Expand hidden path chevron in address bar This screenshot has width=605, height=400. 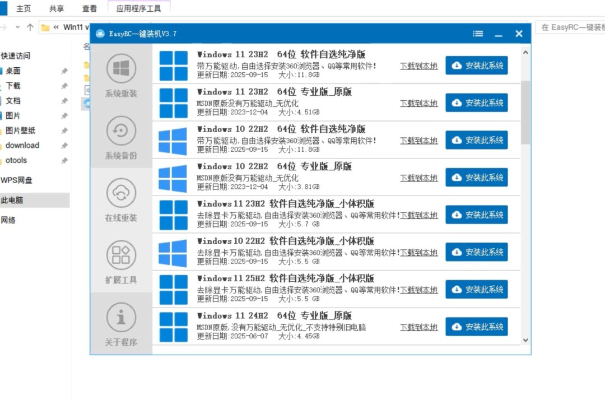[57, 27]
